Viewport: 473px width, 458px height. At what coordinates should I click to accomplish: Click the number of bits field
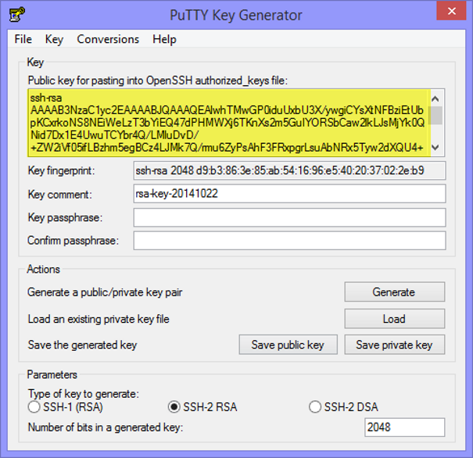[404, 427]
